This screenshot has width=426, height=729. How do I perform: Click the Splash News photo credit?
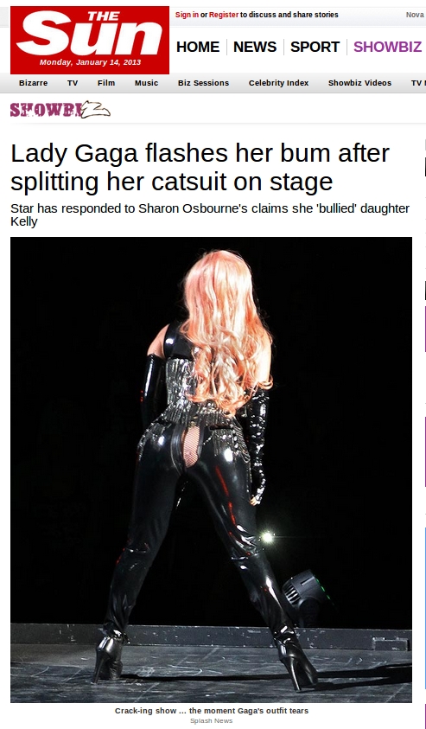[x=212, y=720]
